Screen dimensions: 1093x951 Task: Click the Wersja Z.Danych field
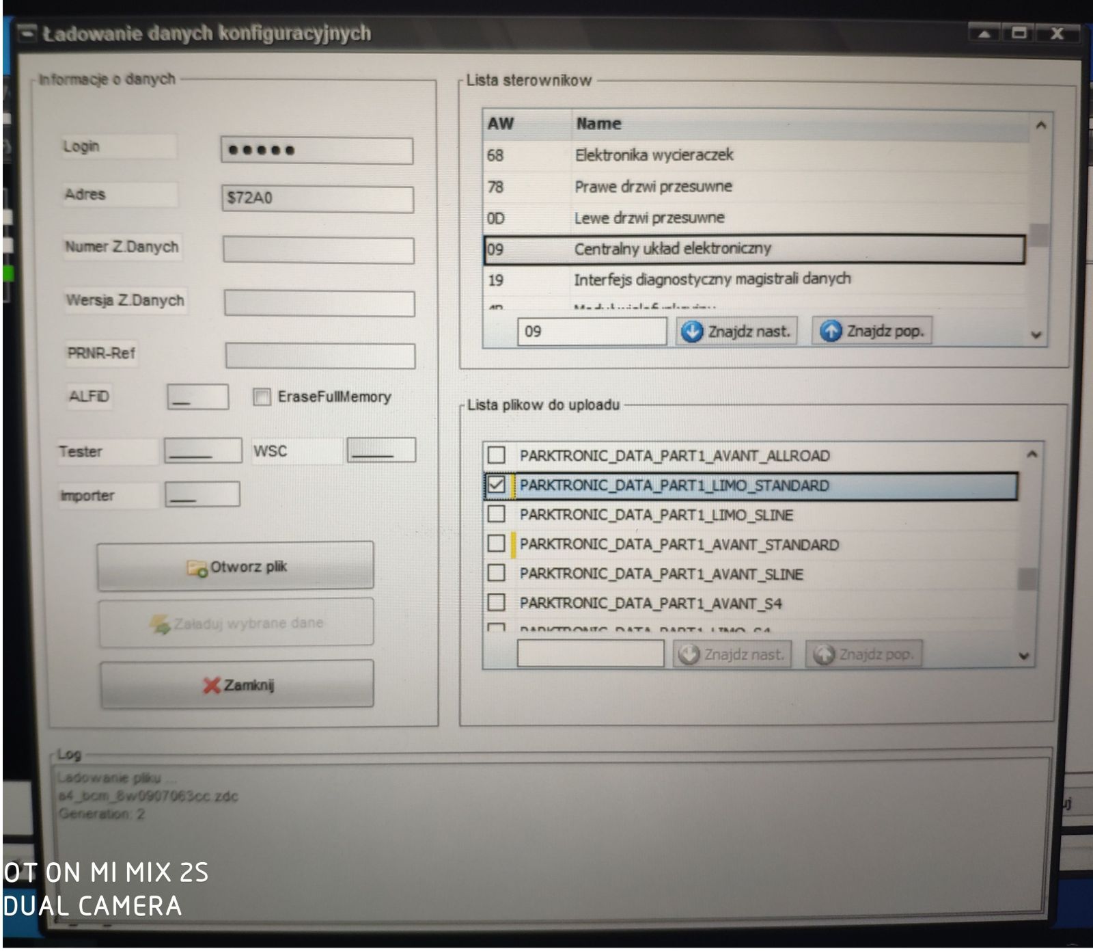pyautogui.click(x=319, y=304)
